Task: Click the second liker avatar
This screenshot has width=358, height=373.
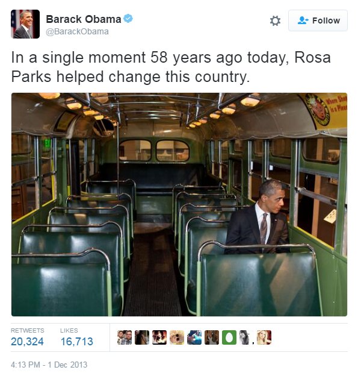Action: point(142,337)
